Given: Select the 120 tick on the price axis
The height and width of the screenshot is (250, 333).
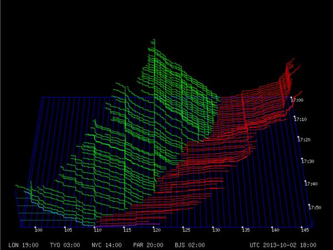Looking at the screenshot, I should (x=157, y=230).
